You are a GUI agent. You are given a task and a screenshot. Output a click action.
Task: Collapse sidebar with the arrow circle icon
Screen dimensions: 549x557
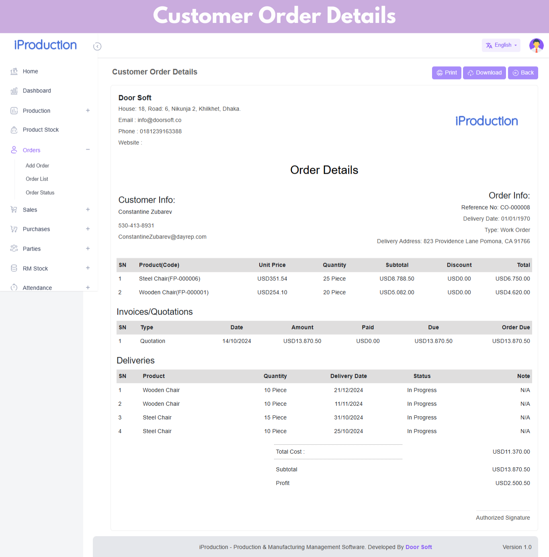[x=97, y=47]
